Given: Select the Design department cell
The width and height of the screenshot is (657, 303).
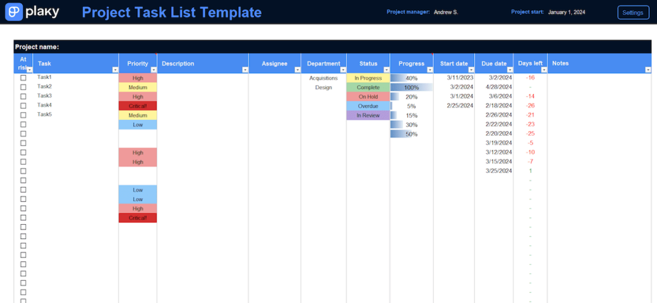Looking at the screenshot, I should (x=323, y=88).
